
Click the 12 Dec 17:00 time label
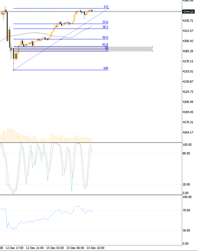click(x=14, y=248)
